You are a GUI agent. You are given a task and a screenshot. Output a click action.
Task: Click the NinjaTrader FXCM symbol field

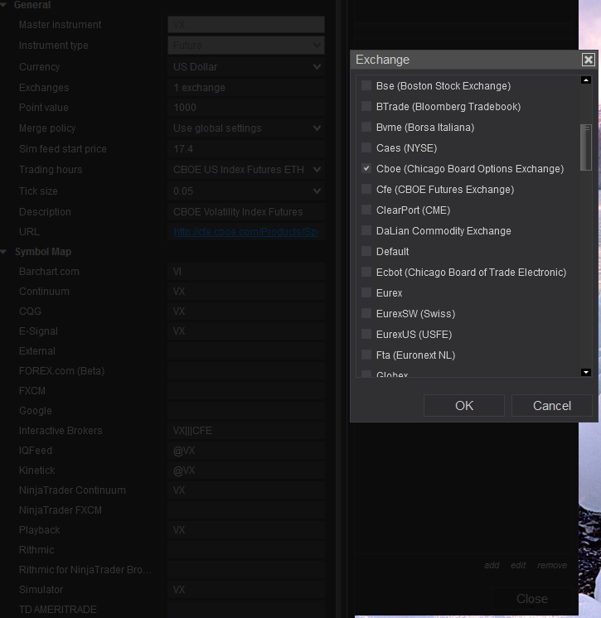[246, 510]
